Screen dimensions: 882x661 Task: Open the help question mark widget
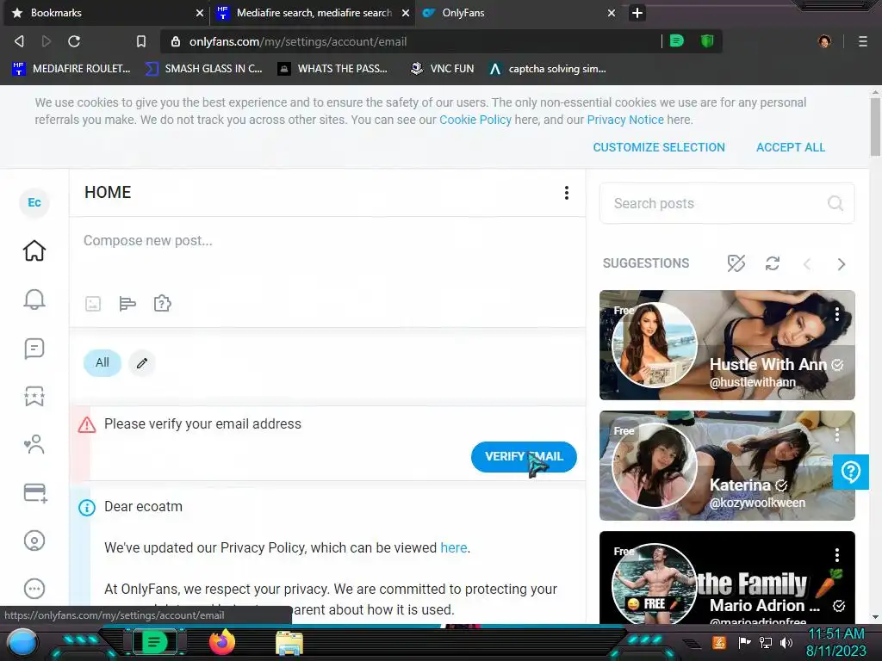pos(850,473)
